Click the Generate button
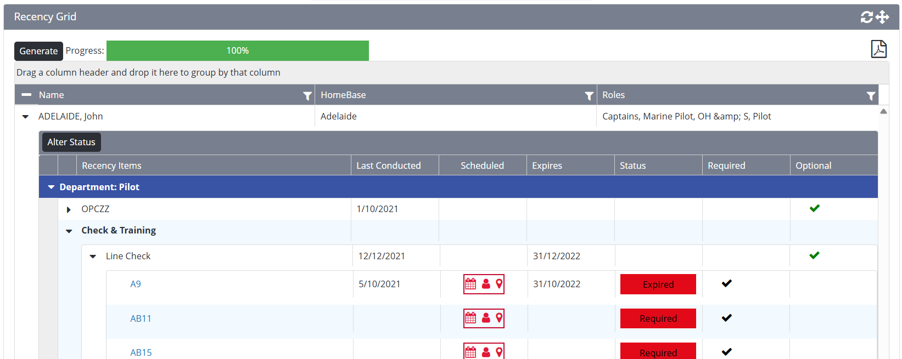 (38, 51)
